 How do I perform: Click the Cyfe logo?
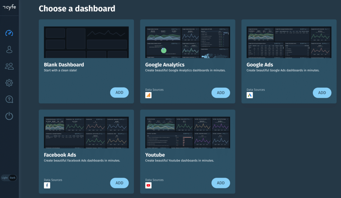9,7
